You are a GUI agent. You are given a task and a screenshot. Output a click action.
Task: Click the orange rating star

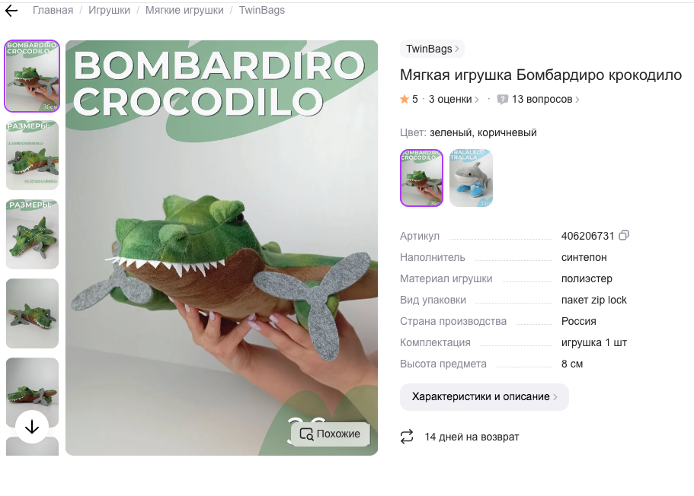coord(404,99)
